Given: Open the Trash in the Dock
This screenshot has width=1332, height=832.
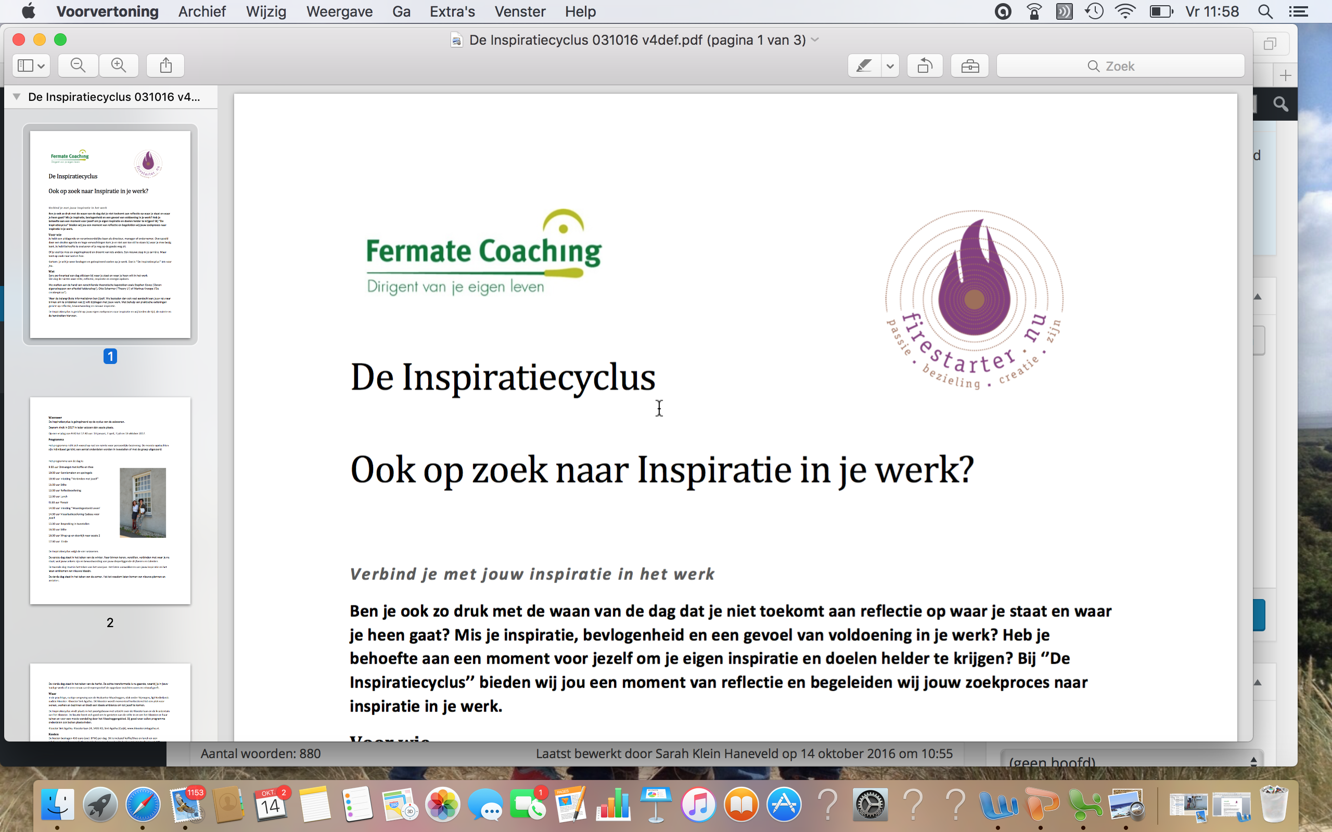Looking at the screenshot, I should (1274, 804).
